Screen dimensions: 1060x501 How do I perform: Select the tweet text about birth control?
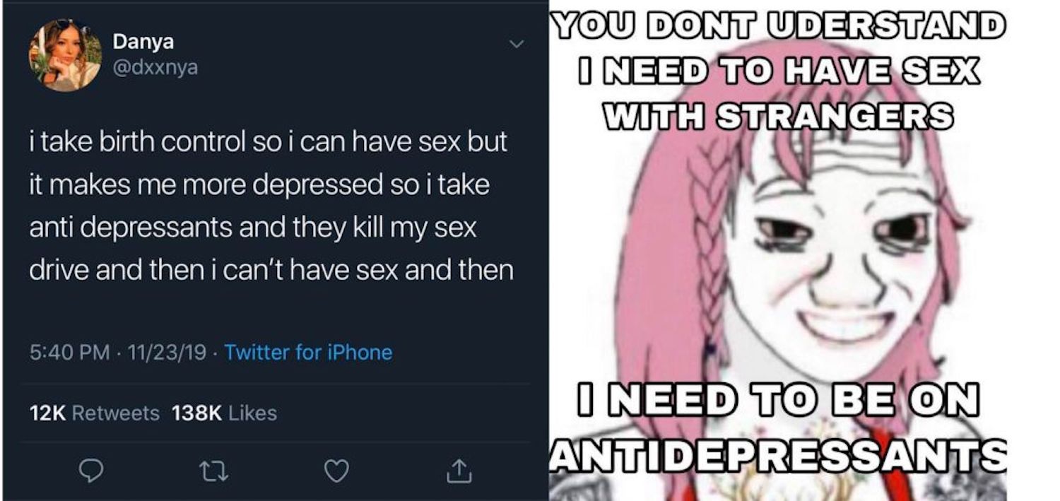271,205
